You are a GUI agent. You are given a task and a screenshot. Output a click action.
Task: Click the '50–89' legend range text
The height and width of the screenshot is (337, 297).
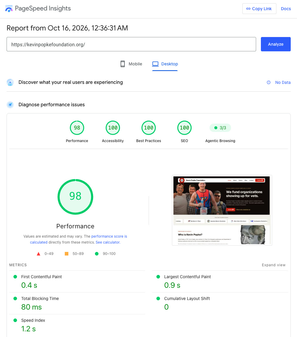point(78,254)
